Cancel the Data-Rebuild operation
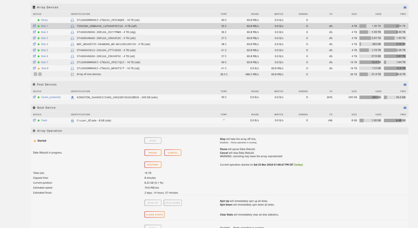 pyautogui.click(x=173, y=152)
